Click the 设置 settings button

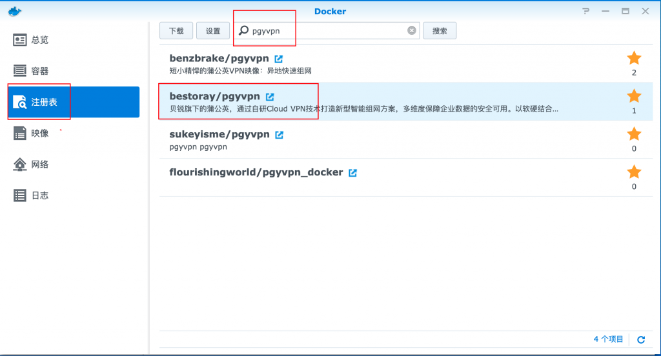pyautogui.click(x=213, y=31)
